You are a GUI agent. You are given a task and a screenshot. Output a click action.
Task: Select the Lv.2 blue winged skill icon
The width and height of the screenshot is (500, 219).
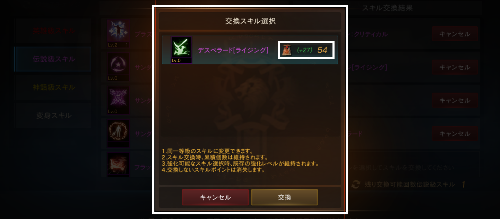[x=118, y=34]
